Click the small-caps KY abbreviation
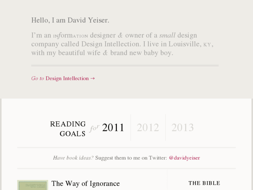 point(207,45)
